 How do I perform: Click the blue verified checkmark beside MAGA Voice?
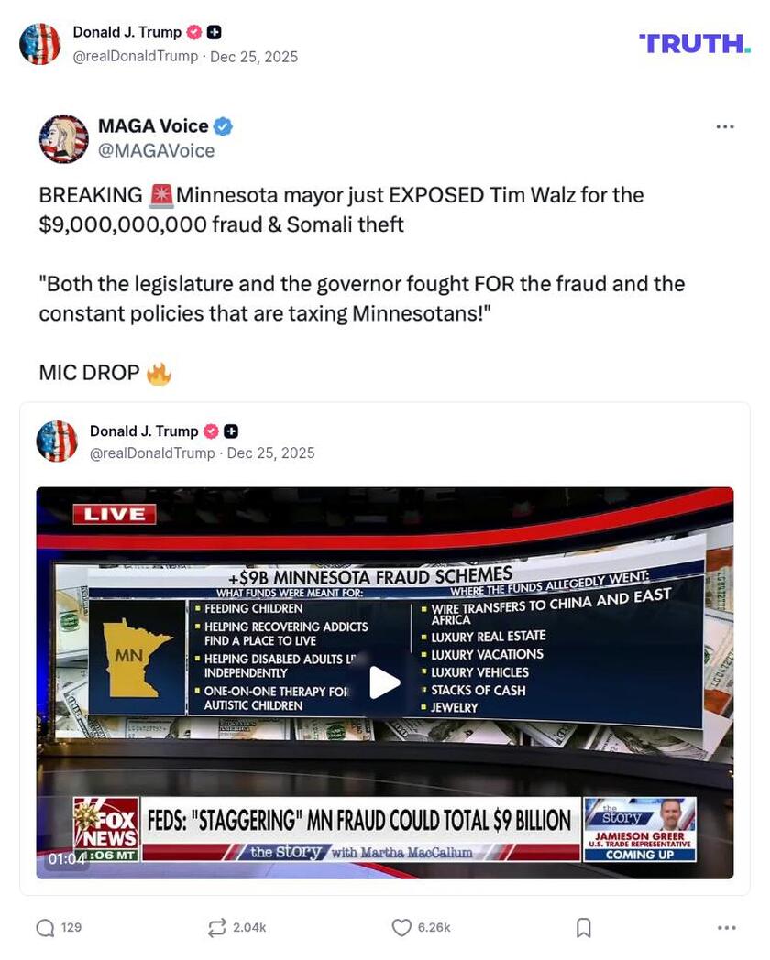coord(223,126)
